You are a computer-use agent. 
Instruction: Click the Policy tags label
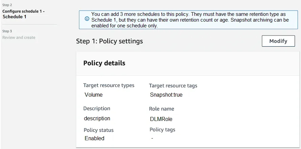pos(163,130)
